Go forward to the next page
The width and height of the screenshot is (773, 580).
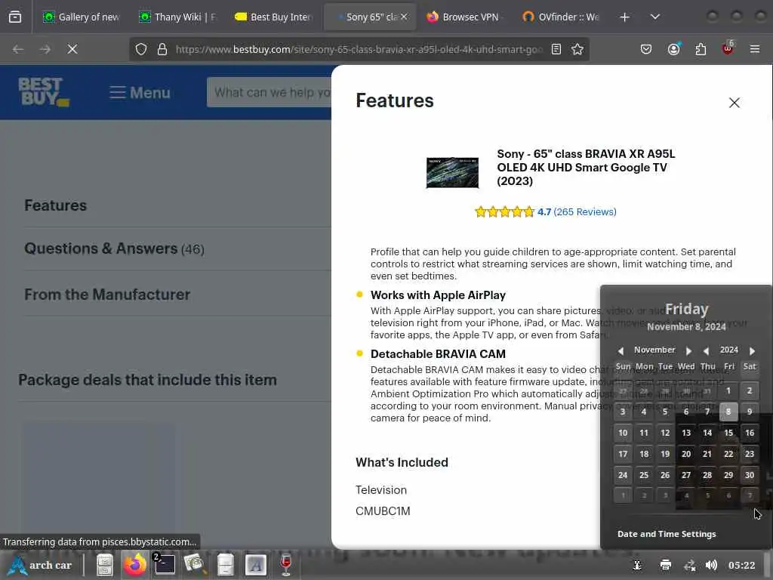pyautogui.click(x=45, y=49)
